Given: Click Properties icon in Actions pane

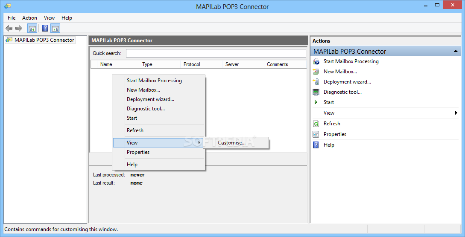Looking at the screenshot, I should (x=316, y=134).
